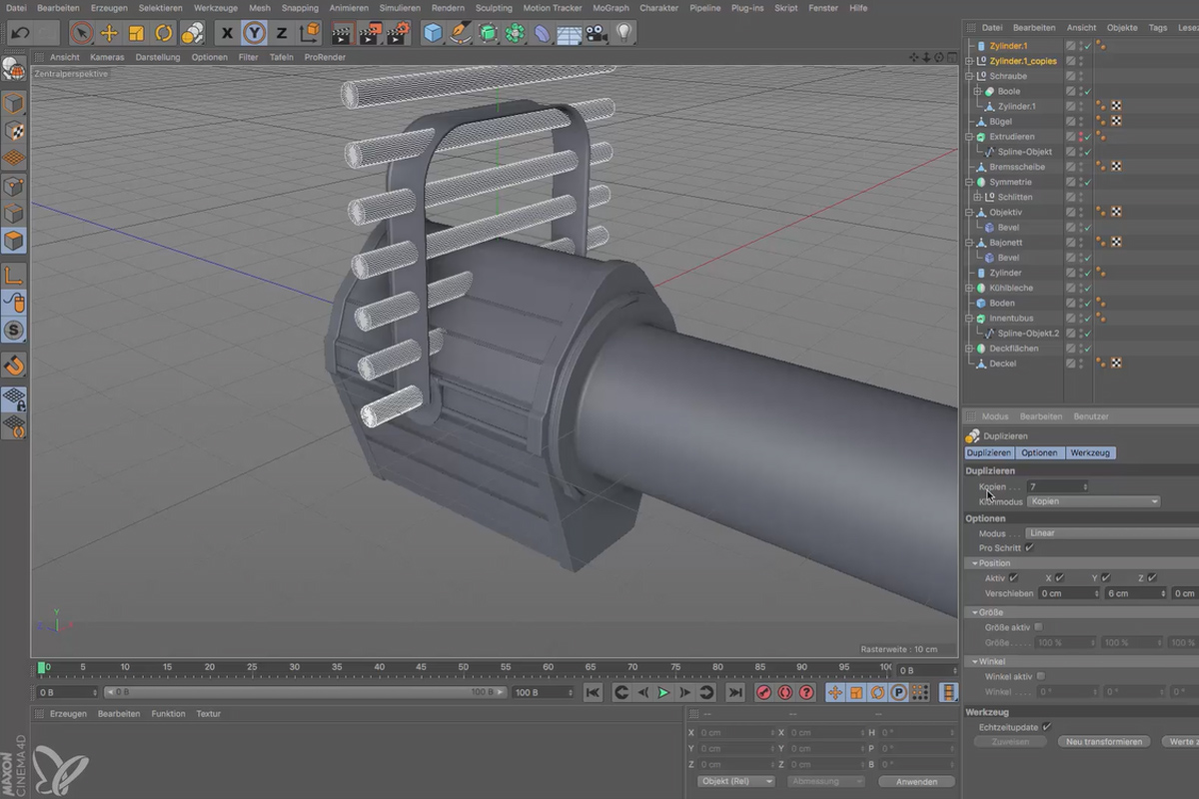This screenshot has width=1199, height=799.
Task: Open the Sculpting menu
Action: (494, 8)
